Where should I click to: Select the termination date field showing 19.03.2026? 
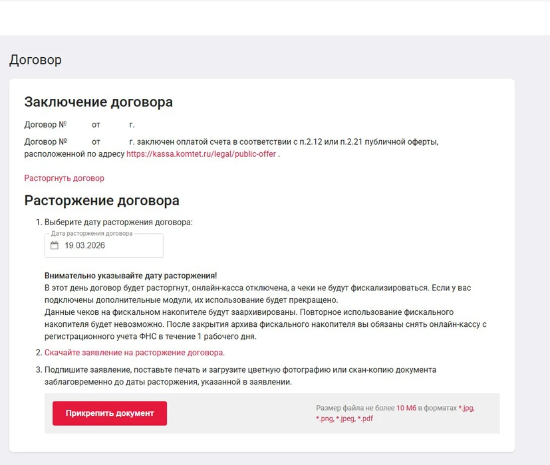pyautogui.click(x=106, y=246)
